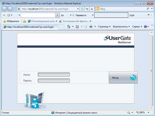Click the США toolbar label
155x116 pixels.
(132, 15)
